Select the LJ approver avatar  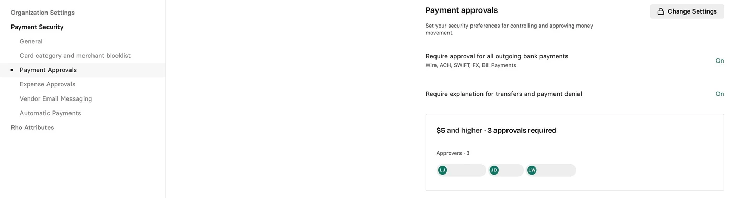pos(442,170)
